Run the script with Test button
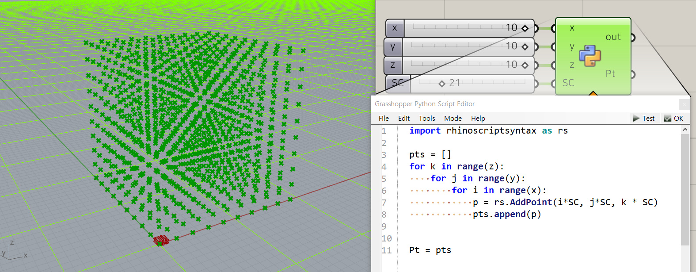Screen dimensions: 696x272 coord(644,118)
